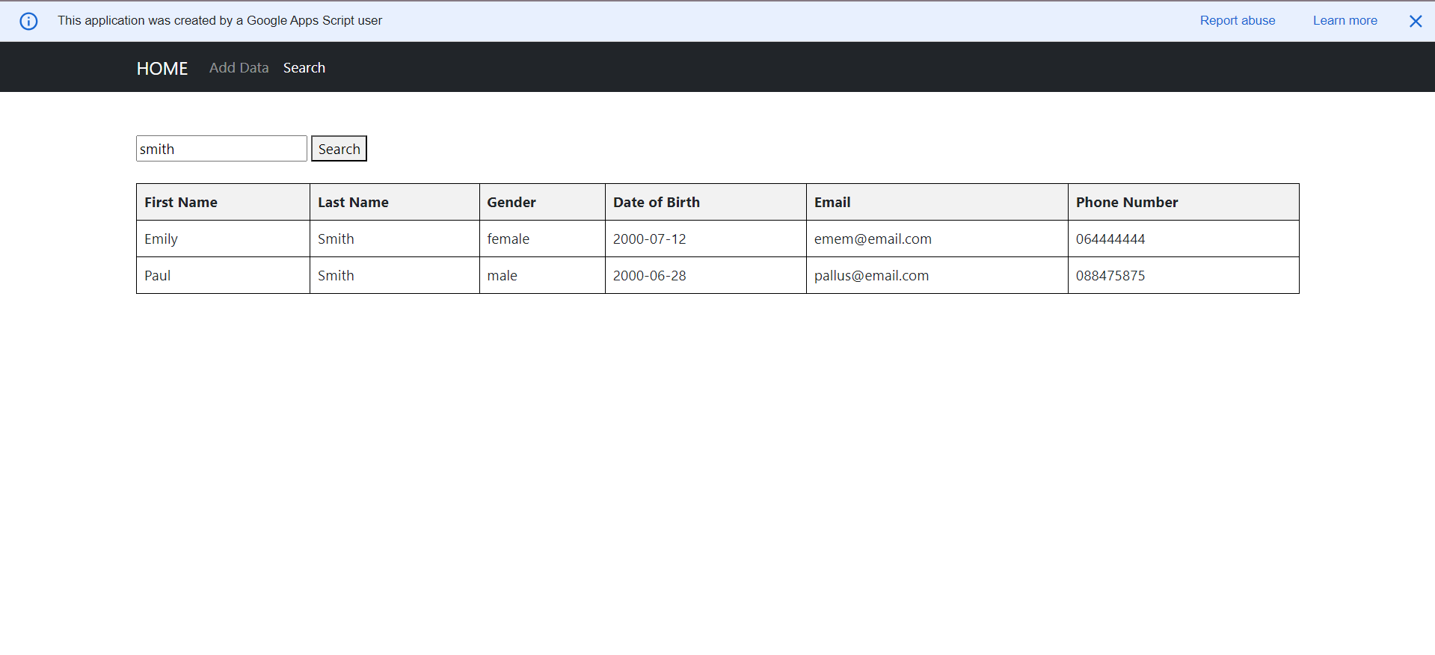Image resolution: width=1435 pixels, height=655 pixels.
Task: Click the info icon in the banner
Action: click(28, 21)
